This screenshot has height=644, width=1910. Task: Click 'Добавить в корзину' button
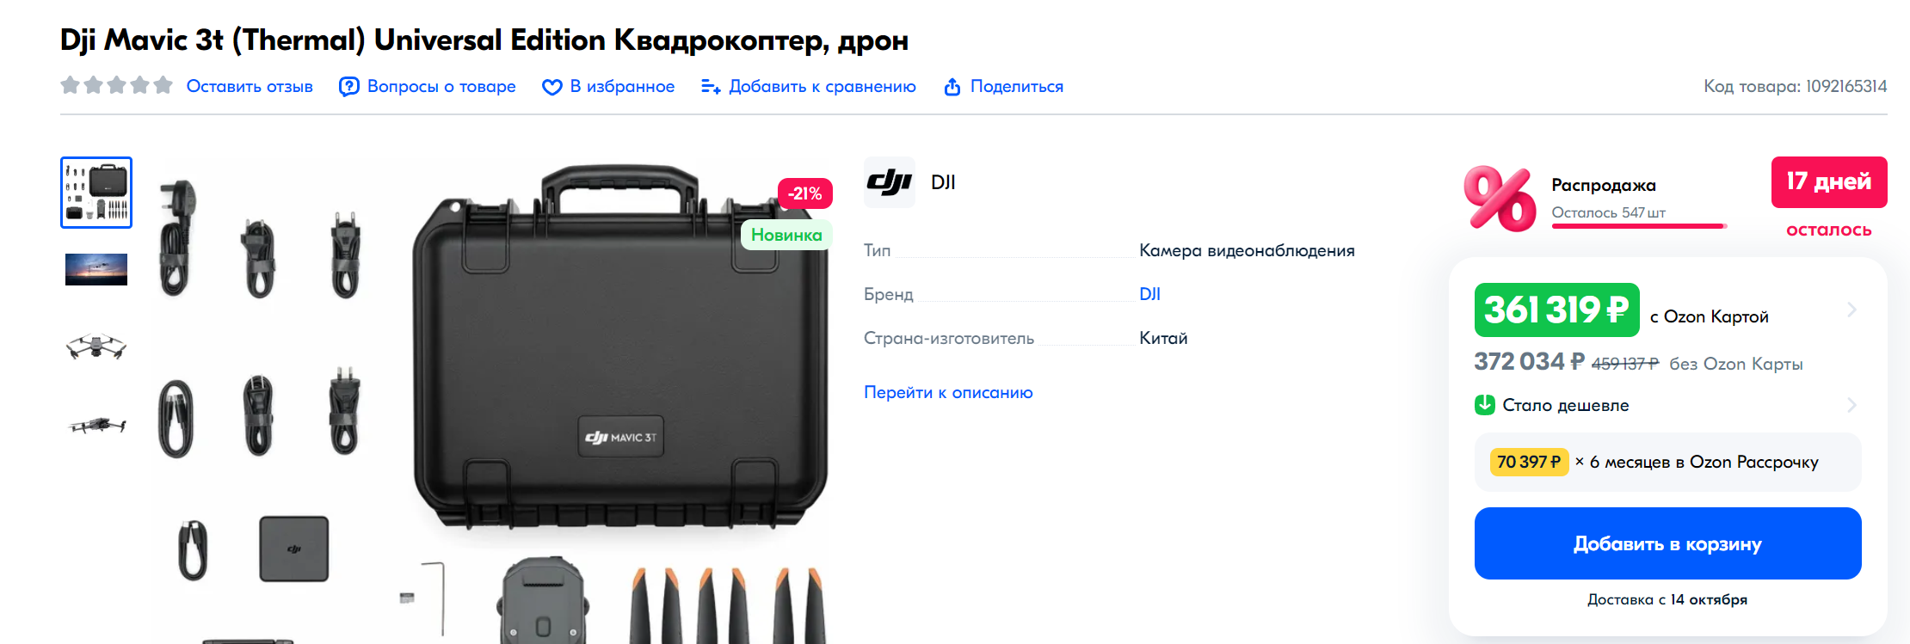pyautogui.click(x=1667, y=543)
